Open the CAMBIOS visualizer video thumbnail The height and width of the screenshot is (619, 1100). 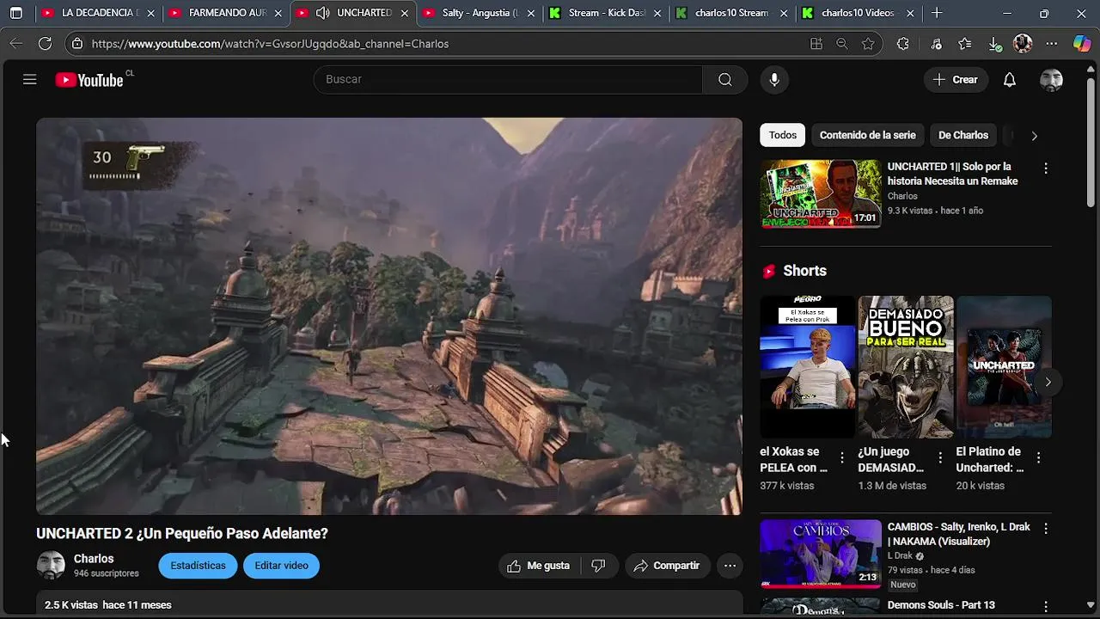click(821, 554)
